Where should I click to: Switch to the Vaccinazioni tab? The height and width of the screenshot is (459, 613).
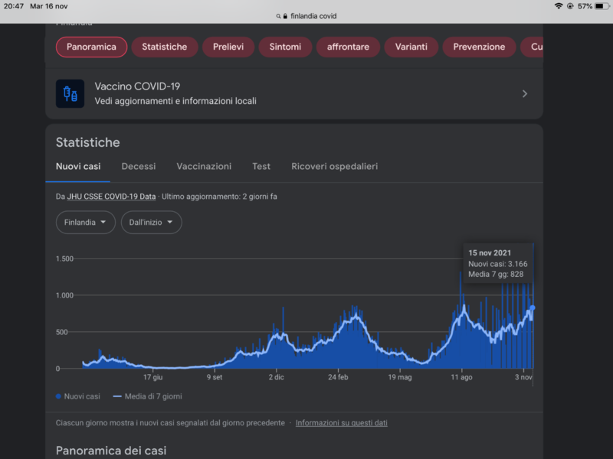click(x=204, y=166)
